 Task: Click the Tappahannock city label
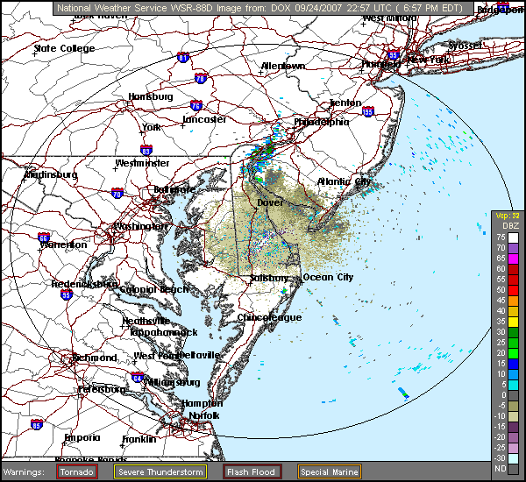pyautogui.click(x=164, y=332)
